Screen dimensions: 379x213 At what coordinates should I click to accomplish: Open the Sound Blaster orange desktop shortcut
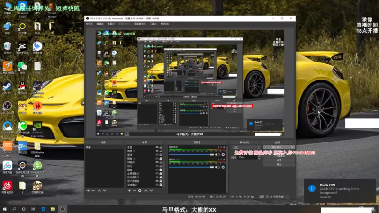point(7,149)
